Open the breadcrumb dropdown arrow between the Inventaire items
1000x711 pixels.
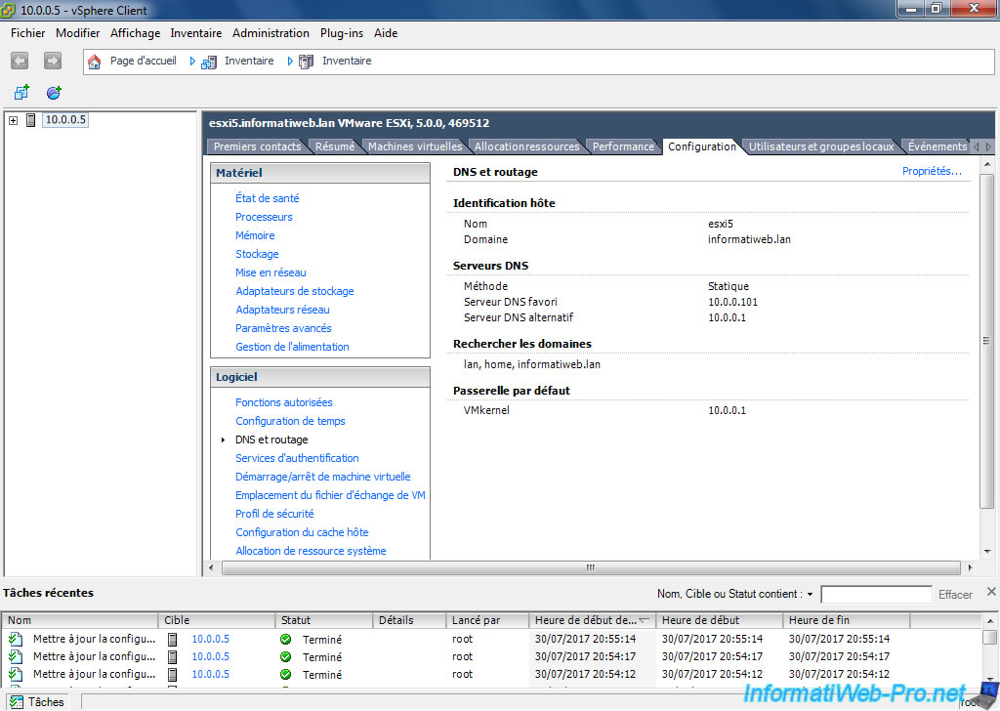click(290, 62)
